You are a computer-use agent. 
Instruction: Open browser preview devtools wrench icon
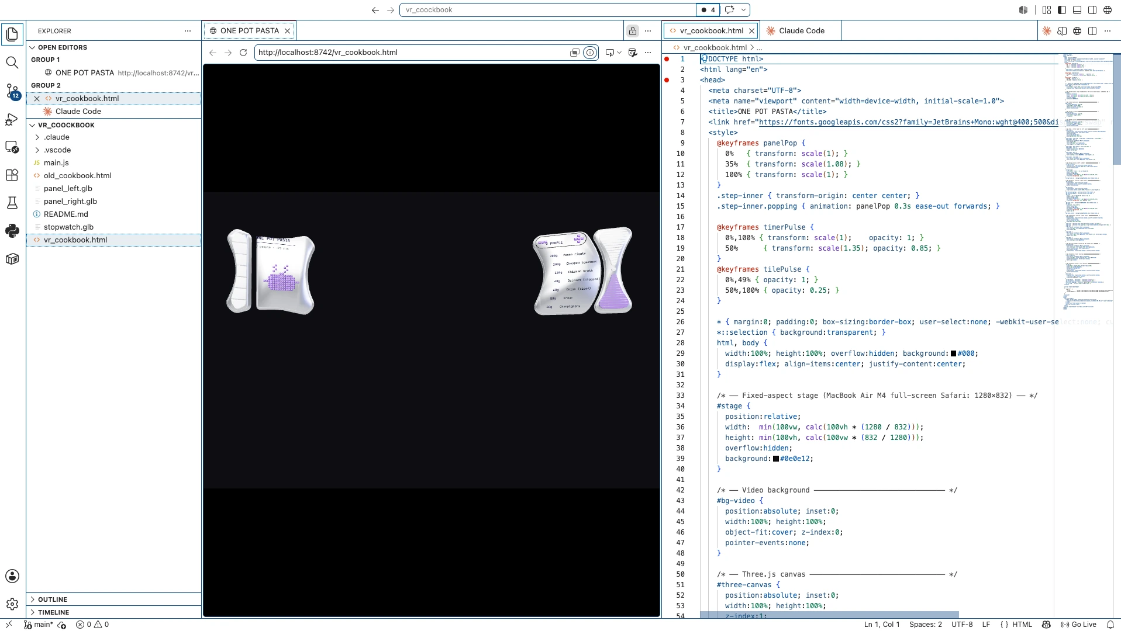point(633,53)
